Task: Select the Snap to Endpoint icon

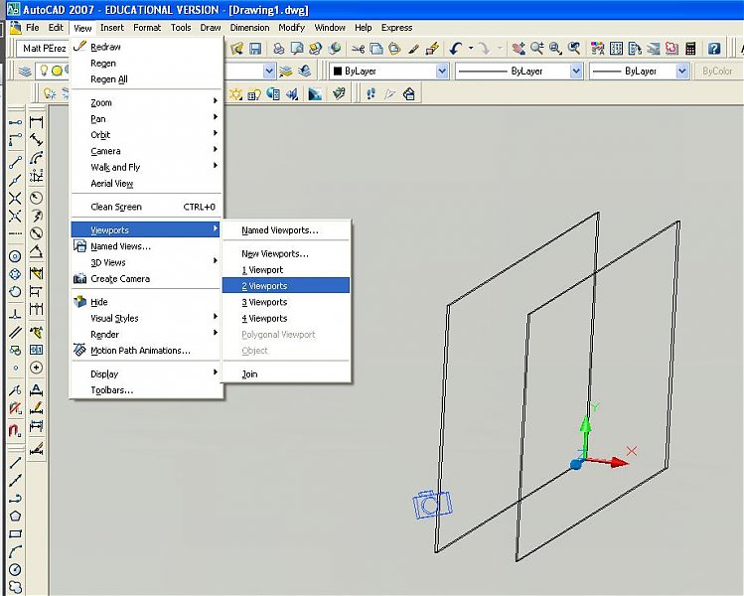Action: [15, 162]
